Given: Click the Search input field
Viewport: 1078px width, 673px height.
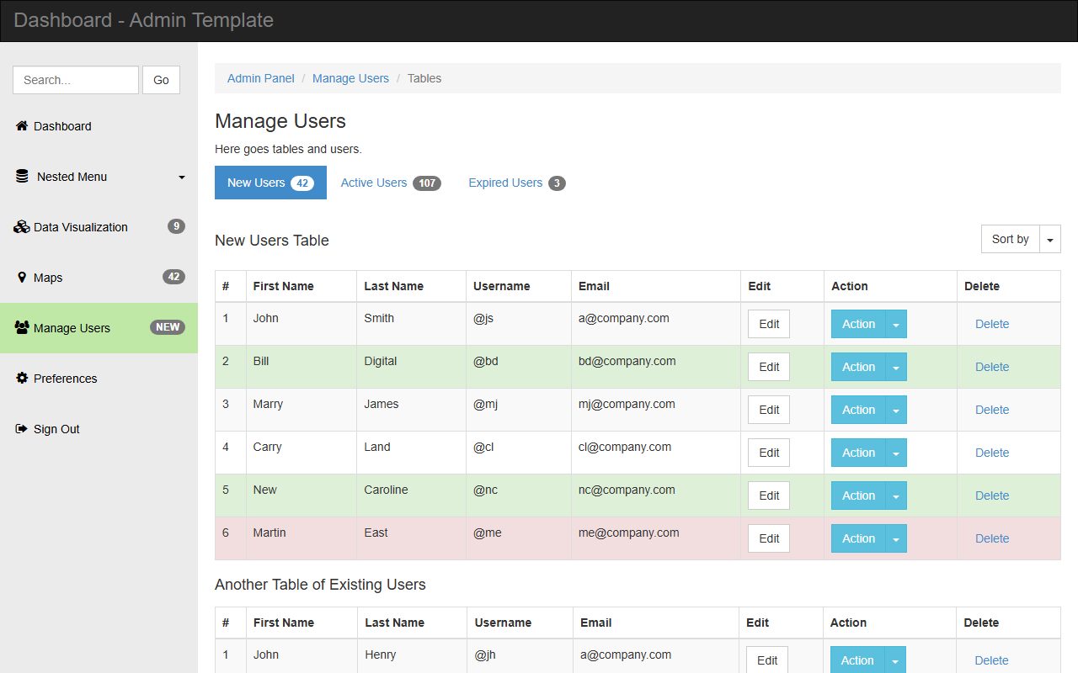Looking at the screenshot, I should click(x=76, y=80).
